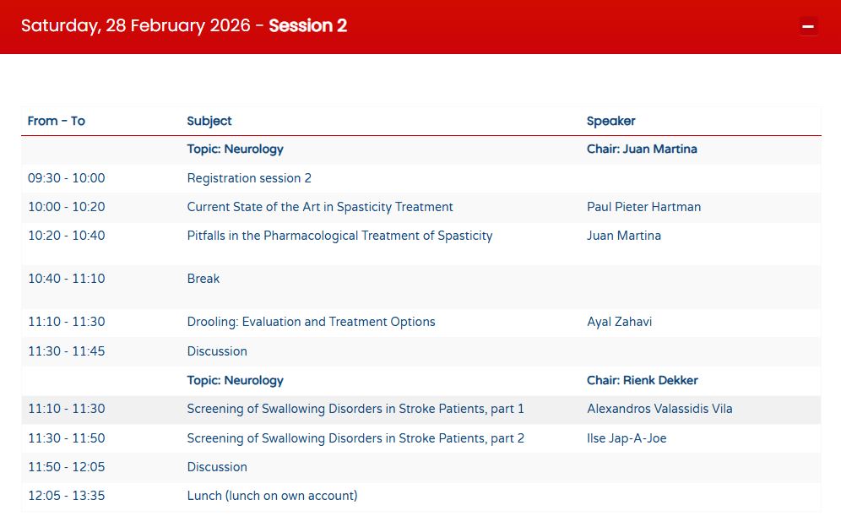This screenshot has height=527, width=841.
Task: Open Registration session 2 entry
Action: point(249,178)
